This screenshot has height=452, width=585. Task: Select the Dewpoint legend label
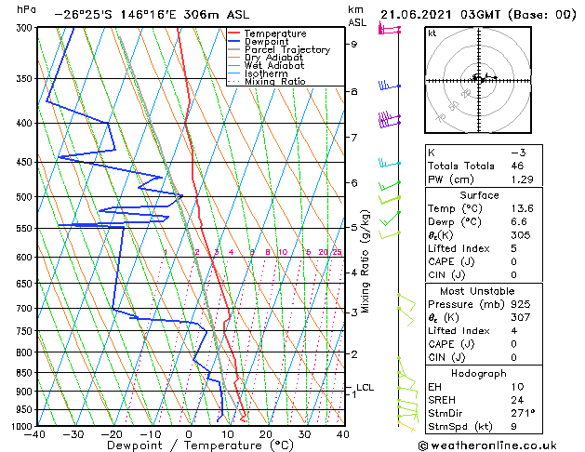266,42
